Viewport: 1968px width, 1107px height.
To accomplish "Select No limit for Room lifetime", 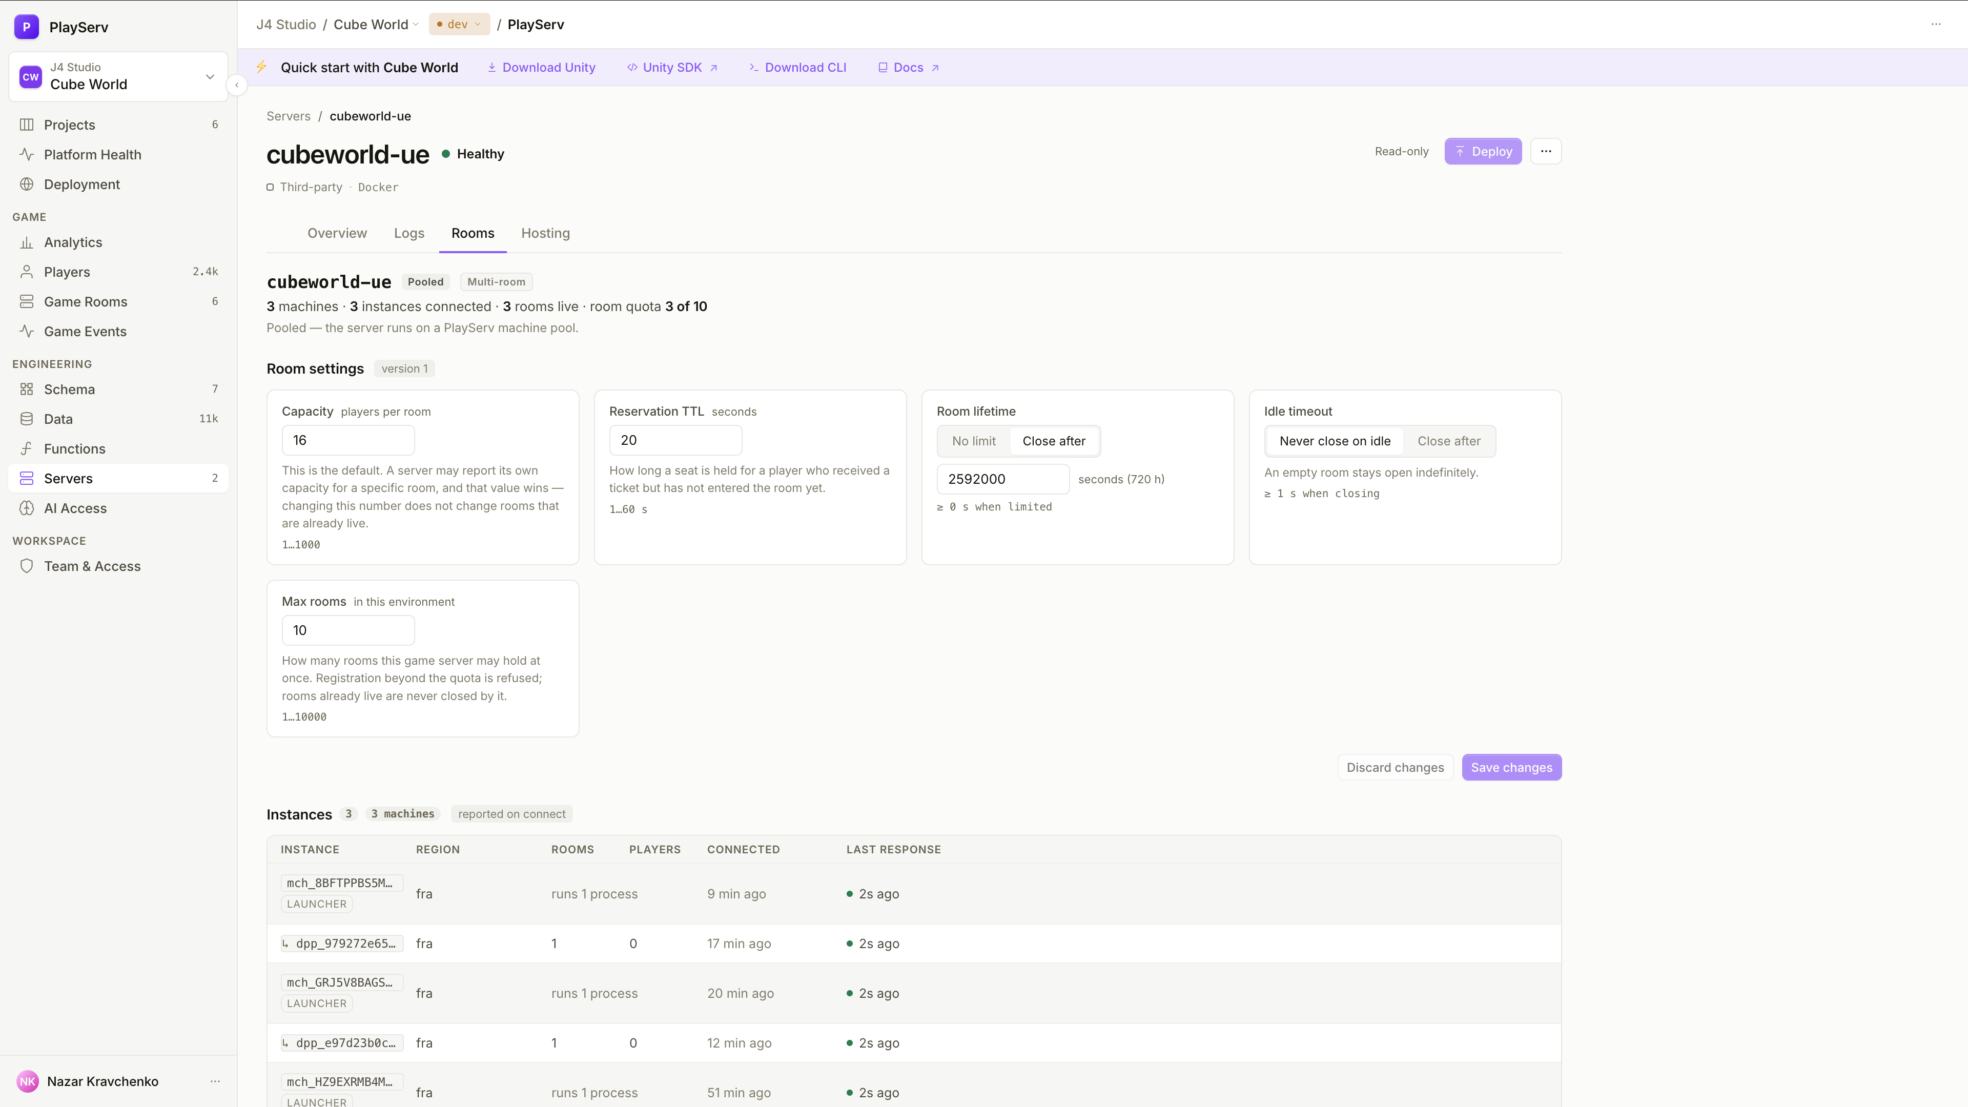I will [973, 441].
